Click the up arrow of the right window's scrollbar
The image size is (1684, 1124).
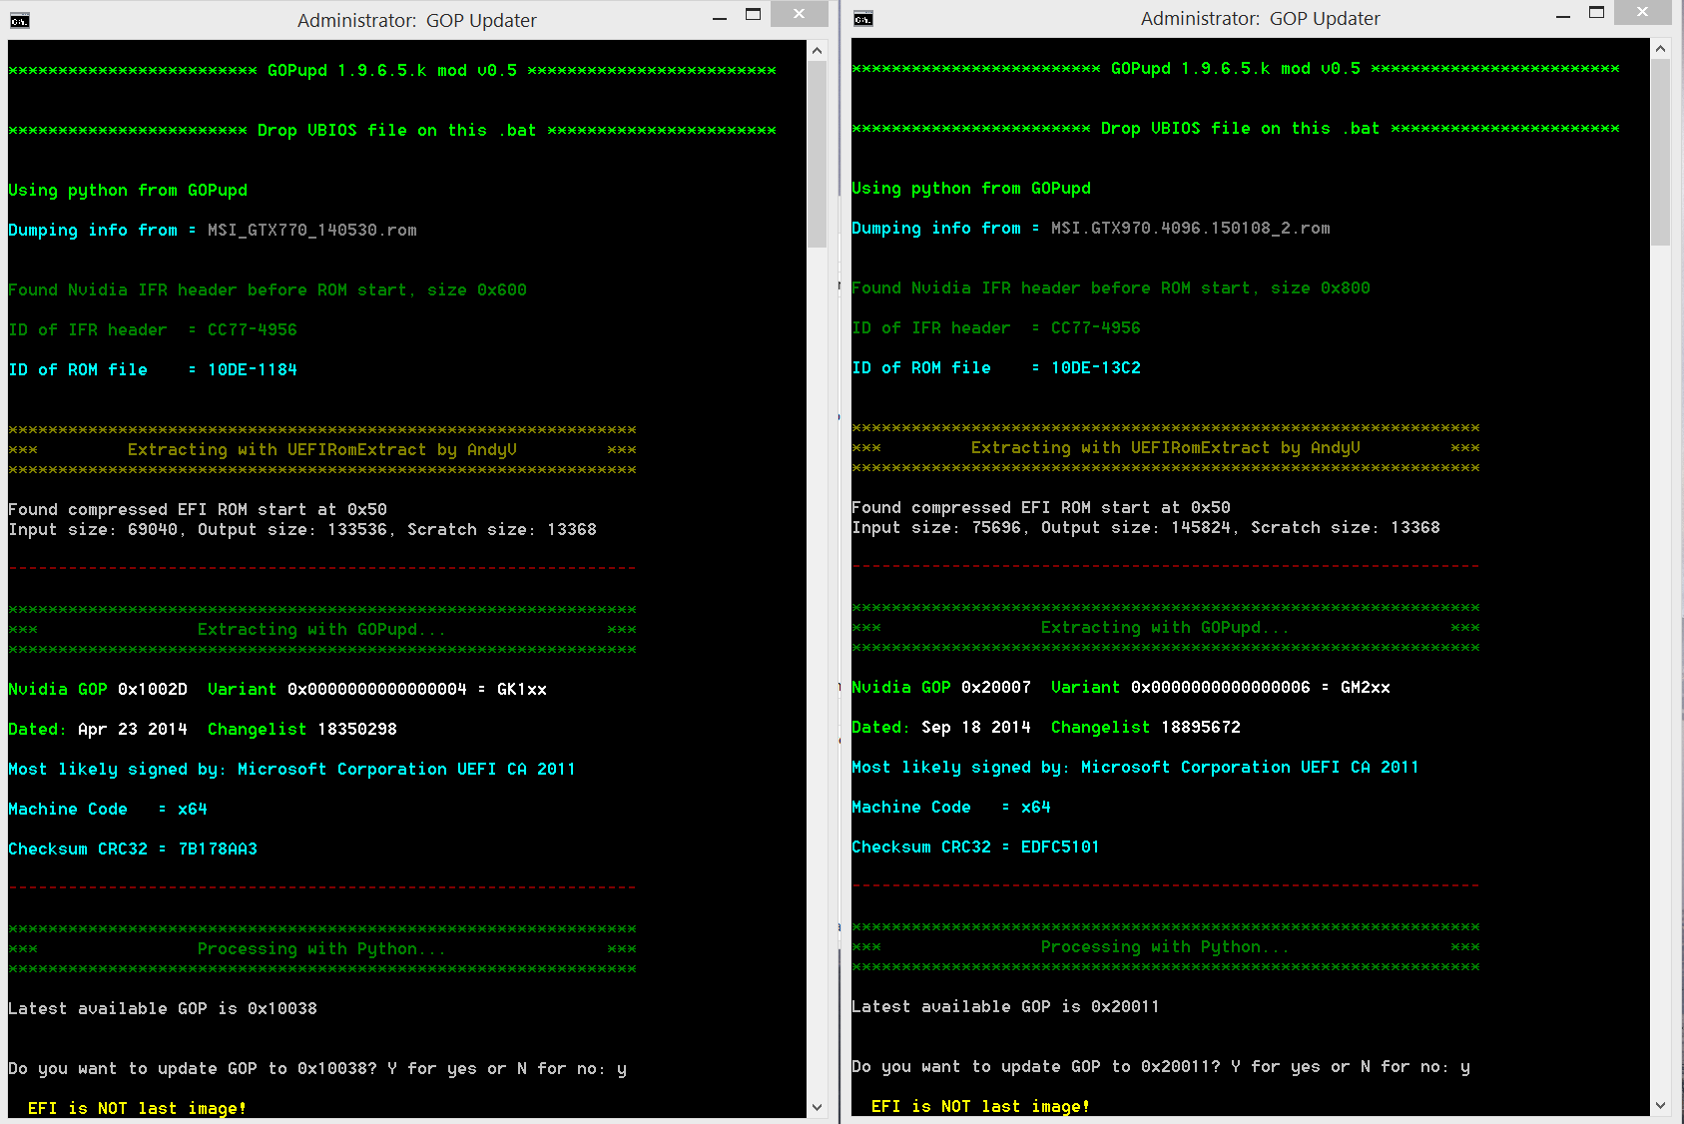[1661, 48]
